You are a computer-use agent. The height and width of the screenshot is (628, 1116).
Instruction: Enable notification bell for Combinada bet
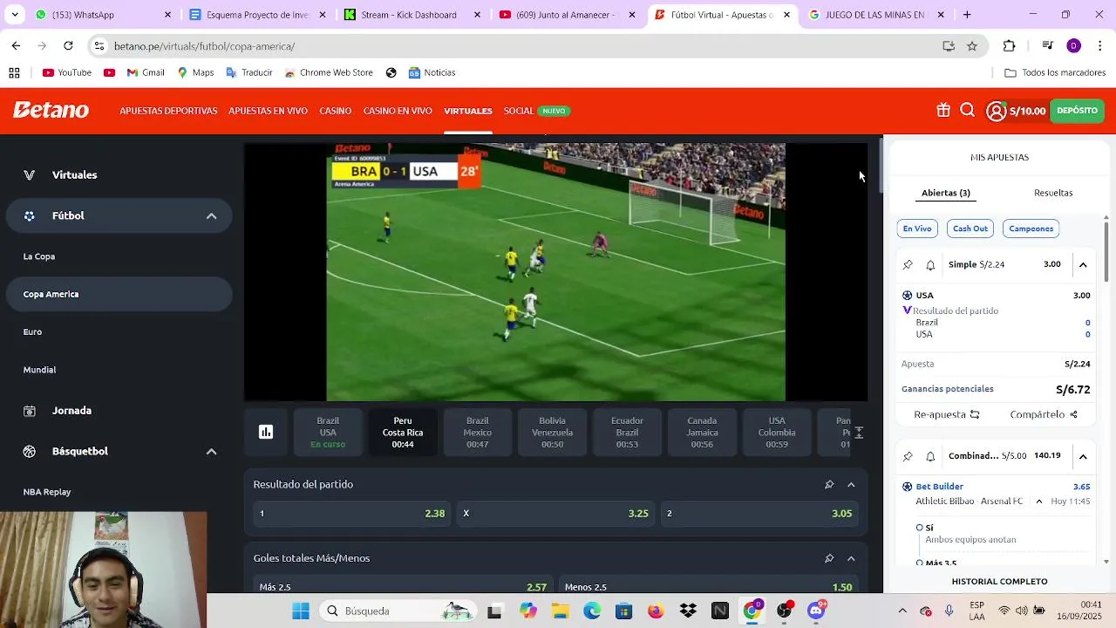[930, 456]
